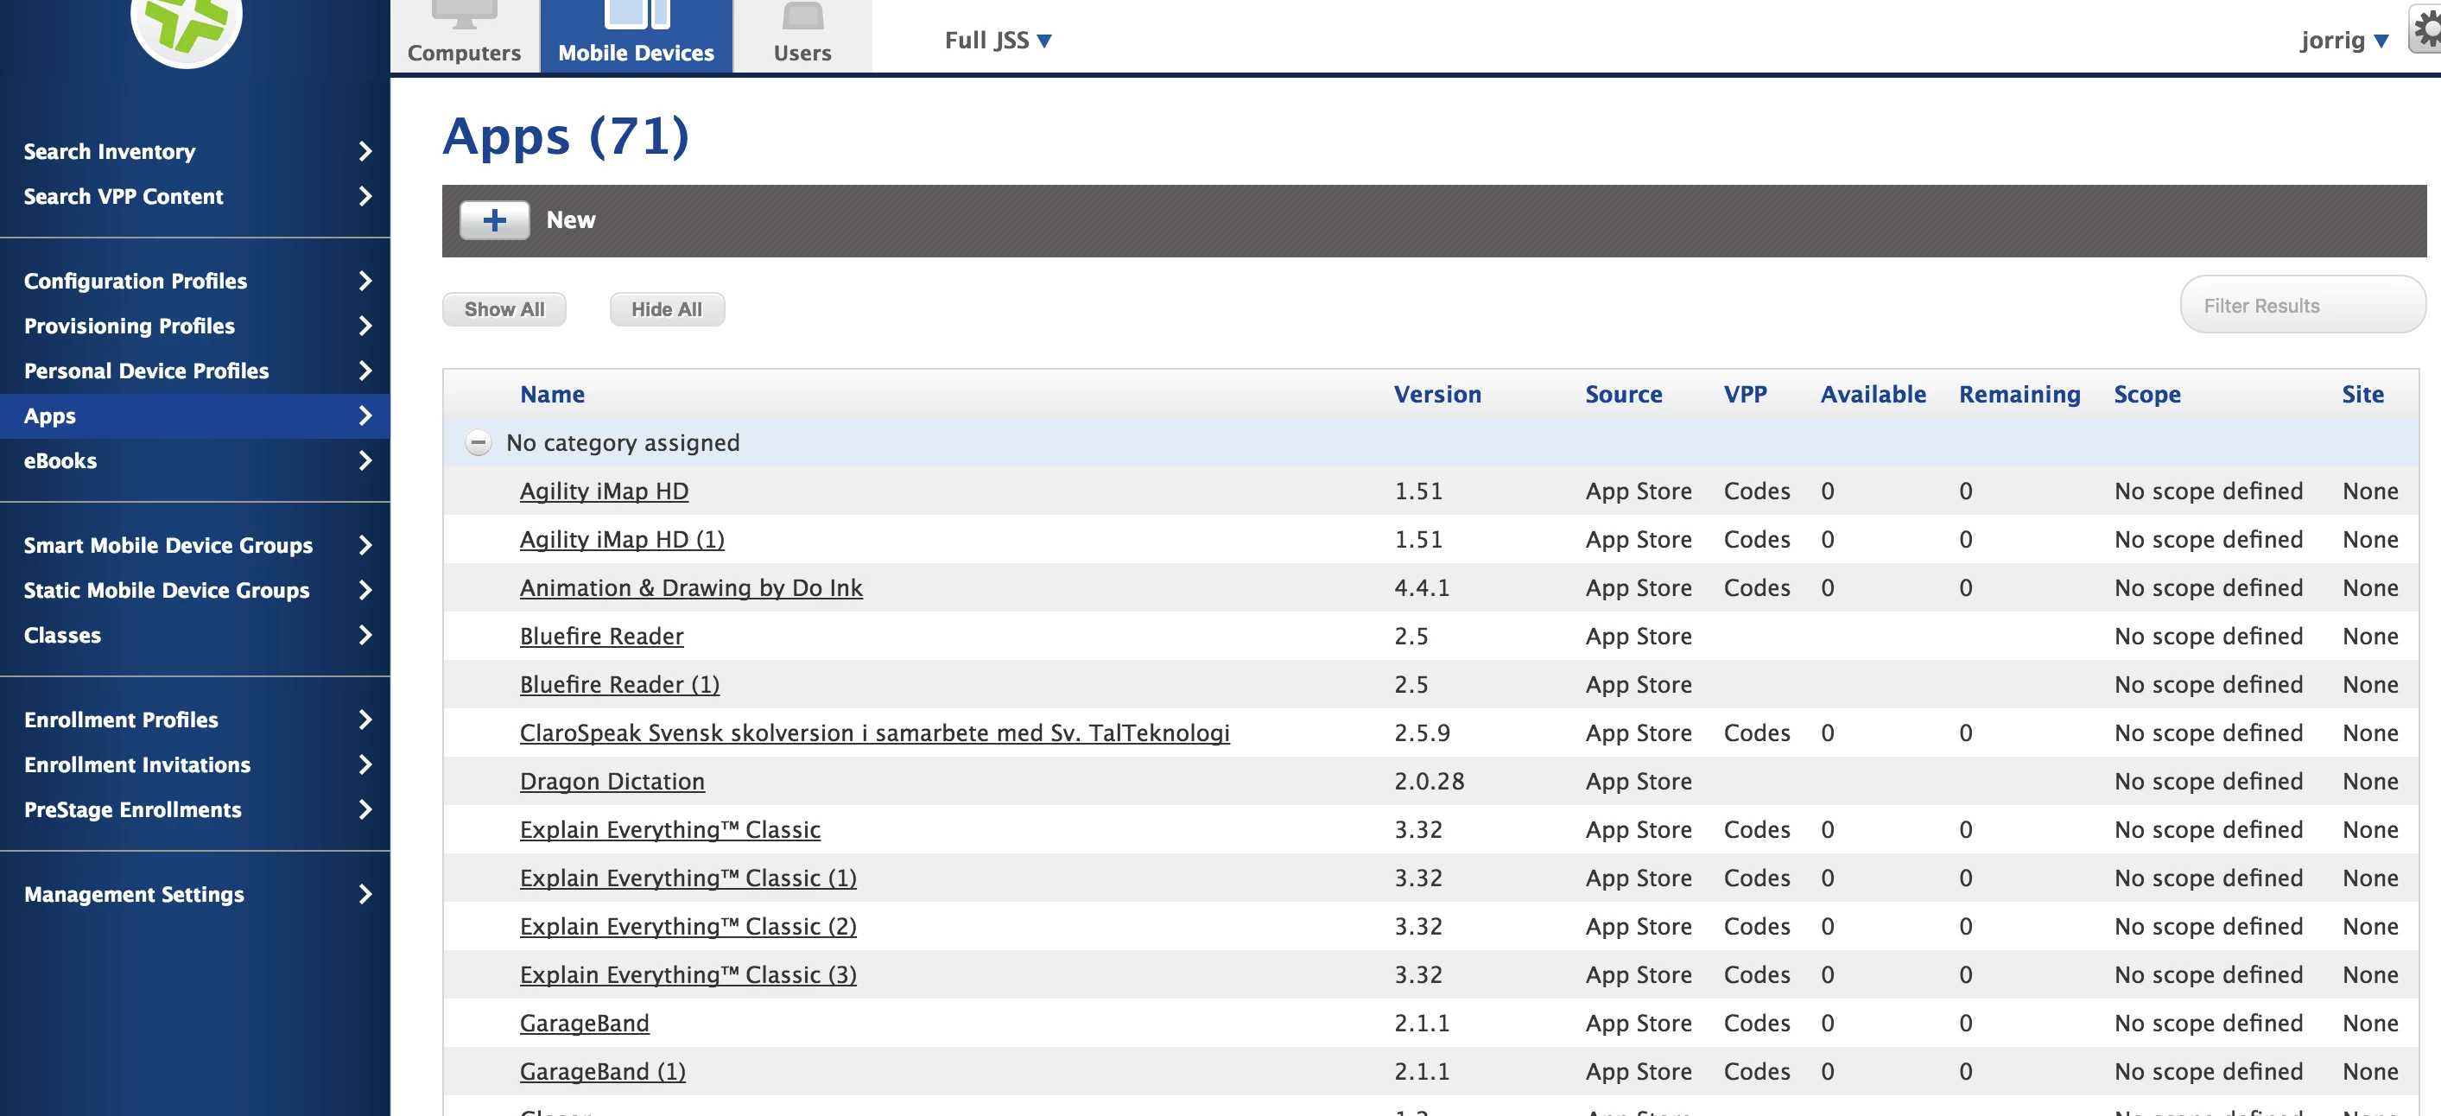
Task: Click the Show All button
Action: (x=504, y=310)
